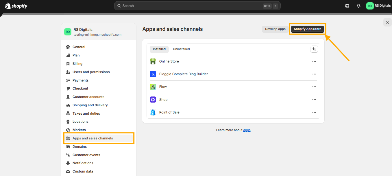392x176 pixels.
Task: Click the Plan chart icon
Action: pos(68,55)
